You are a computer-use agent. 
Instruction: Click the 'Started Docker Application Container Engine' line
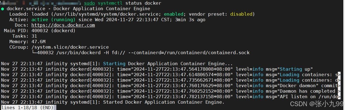(163, 102)
